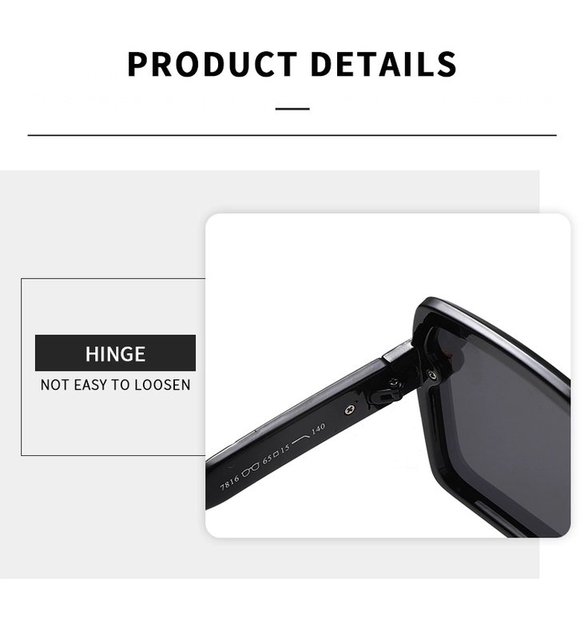
Task: Click the temple arm curve symbol before 140
Action: pyautogui.click(x=301, y=439)
